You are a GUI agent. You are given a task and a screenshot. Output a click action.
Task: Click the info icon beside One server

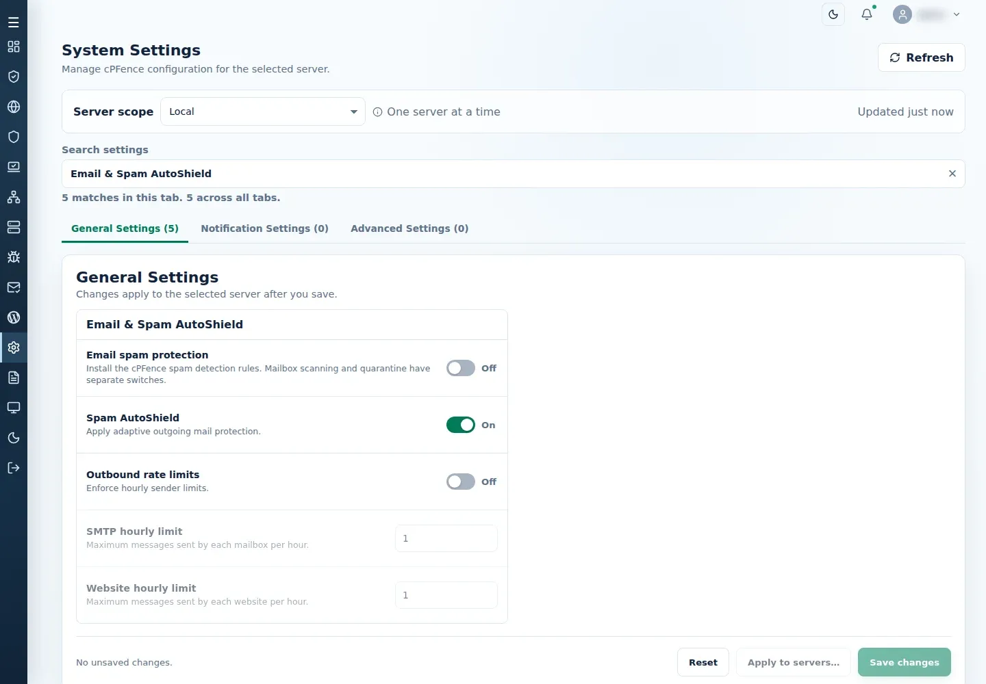377,112
